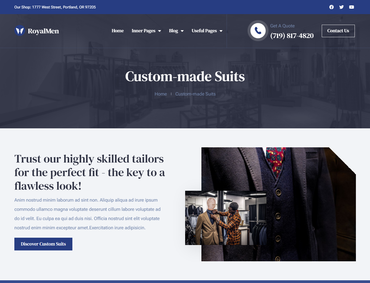The image size is (370, 283).
Task: Go to Home in the navigation menu
Action: pyautogui.click(x=118, y=31)
